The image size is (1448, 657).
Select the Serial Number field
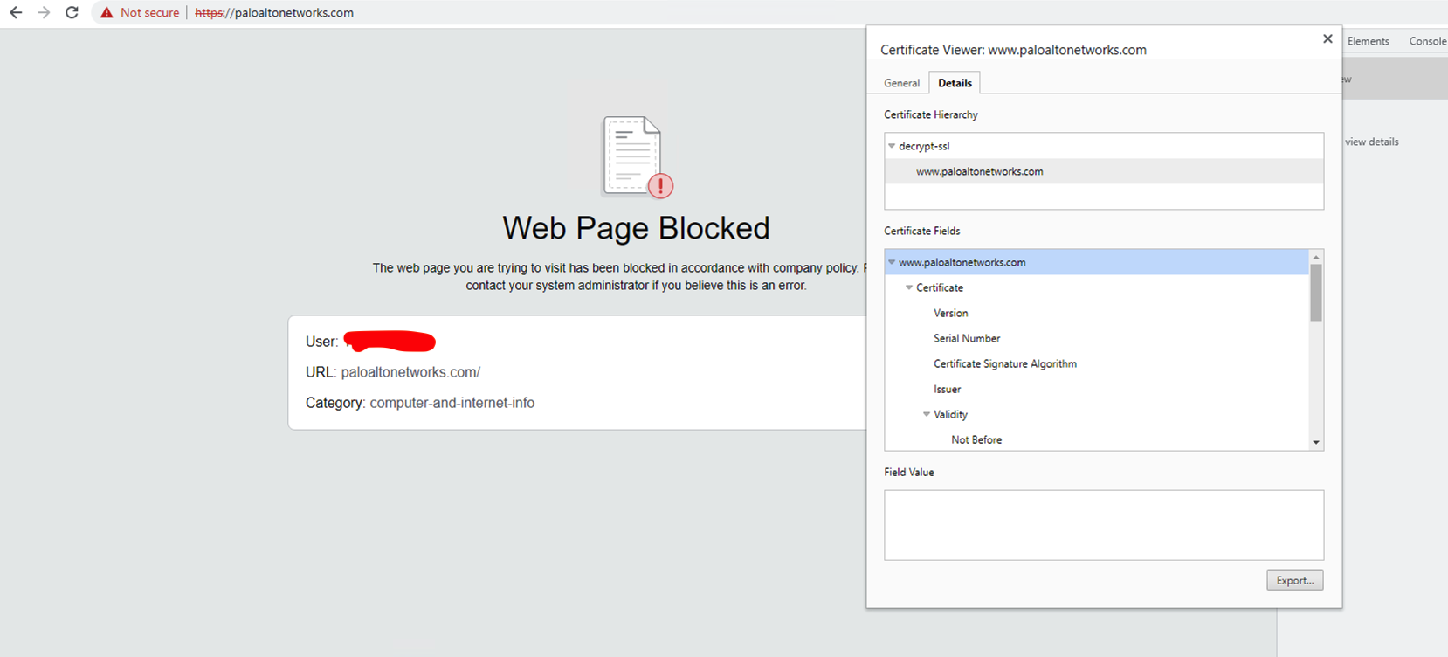(967, 338)
